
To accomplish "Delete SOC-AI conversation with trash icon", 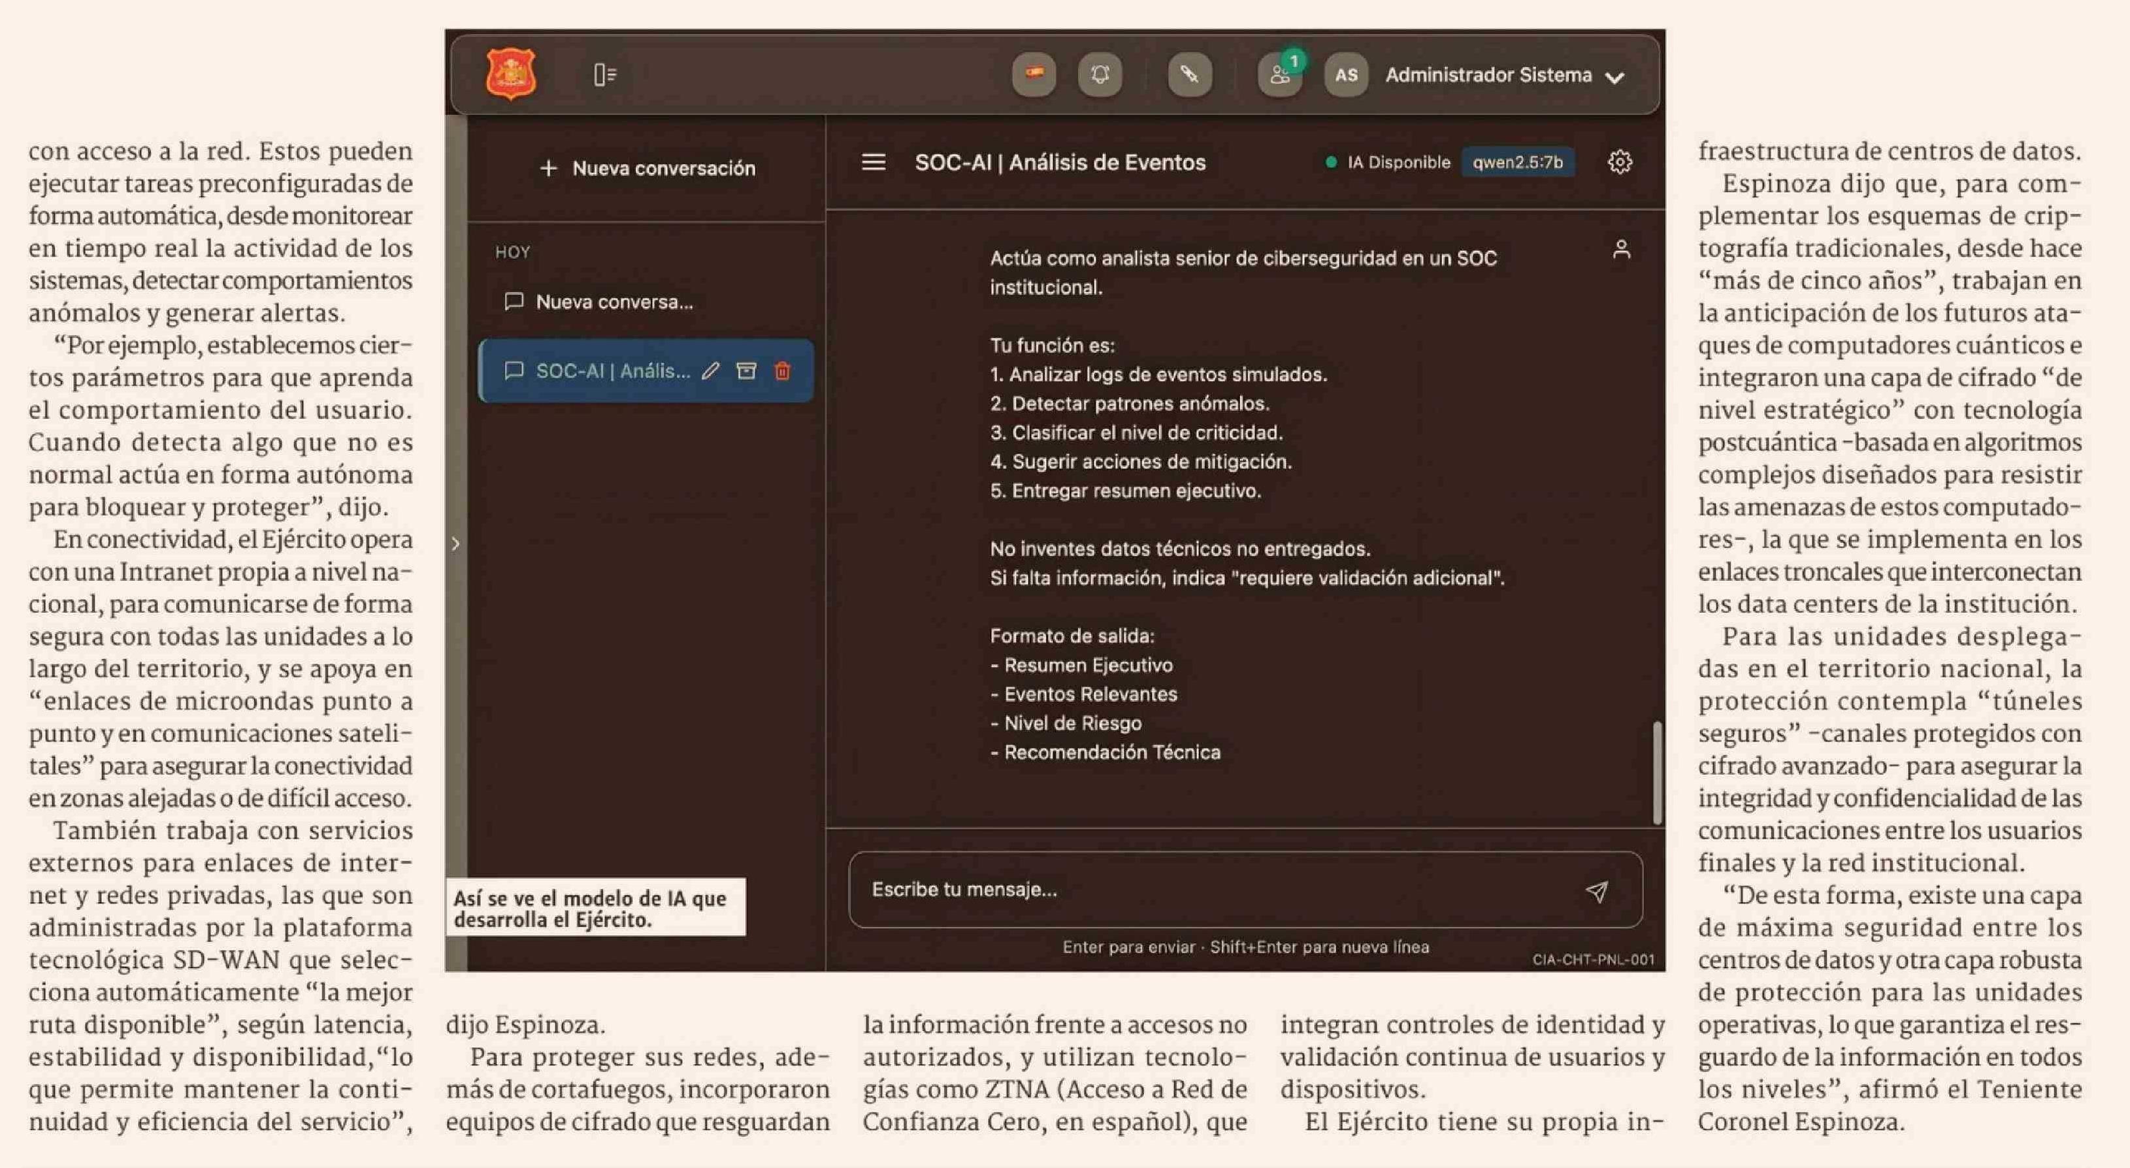I will pyautogui.click(x=782, y=371).
